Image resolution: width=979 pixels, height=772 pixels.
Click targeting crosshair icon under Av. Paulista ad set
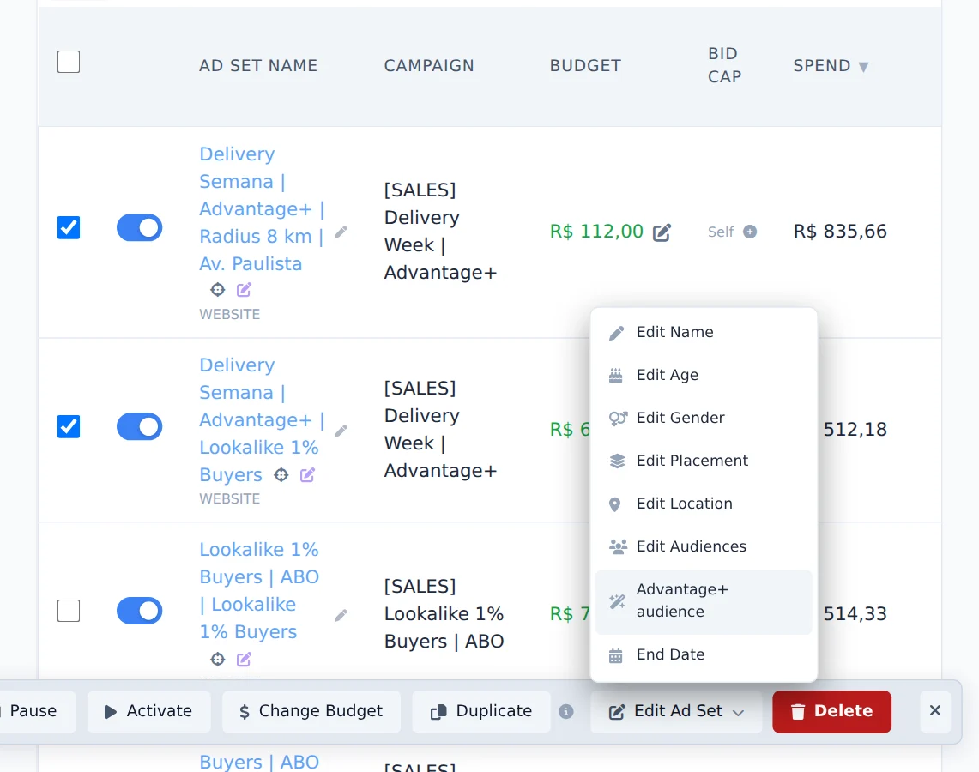217,290
